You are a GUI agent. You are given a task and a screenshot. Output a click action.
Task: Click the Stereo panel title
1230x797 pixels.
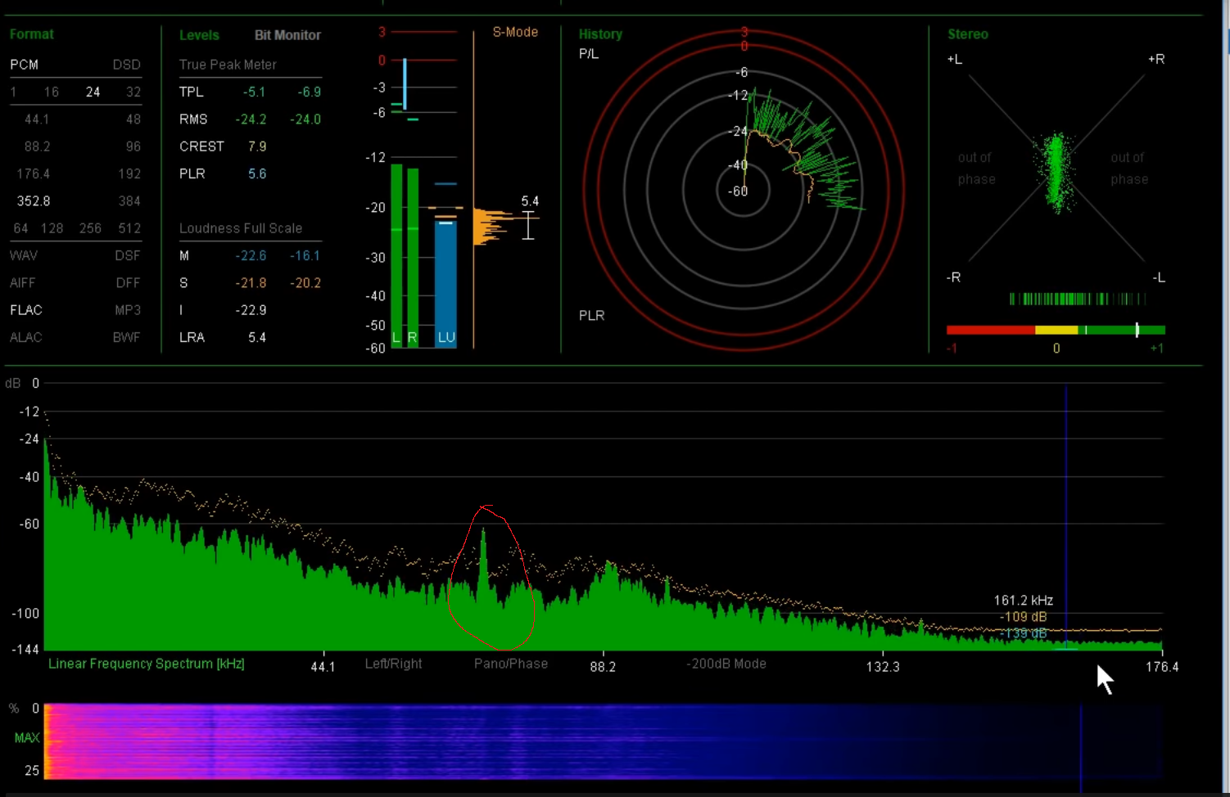click(x=968, y=34)
